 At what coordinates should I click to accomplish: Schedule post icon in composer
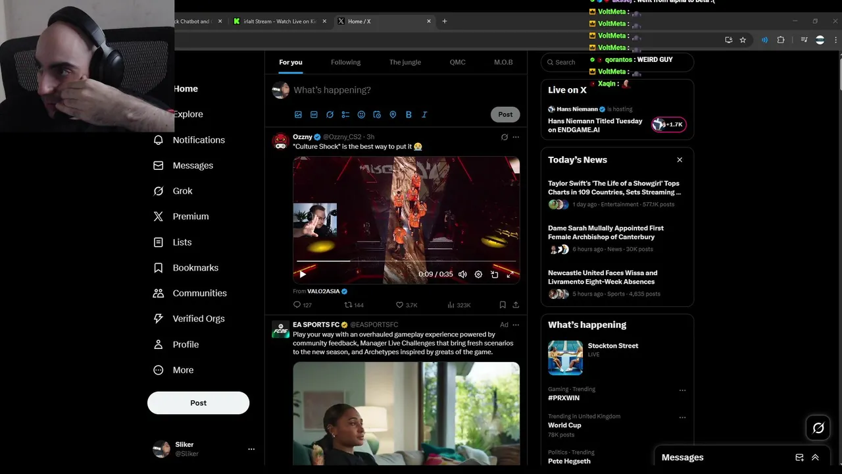[377, 115]
